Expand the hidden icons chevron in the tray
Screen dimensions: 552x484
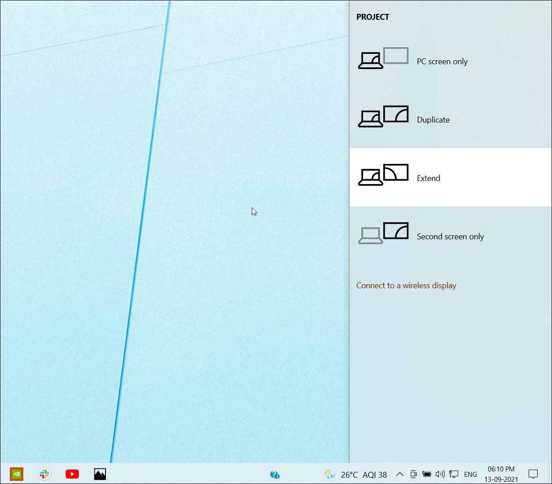click(399, 474)
